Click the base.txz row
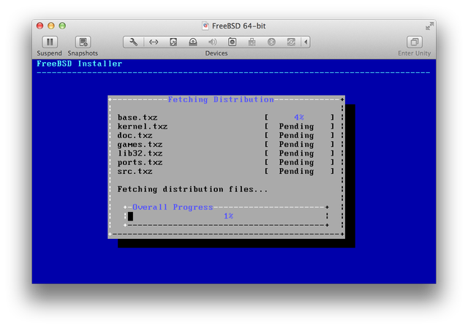The width and height of the screenshot is (468, 328). click(226, 117)
